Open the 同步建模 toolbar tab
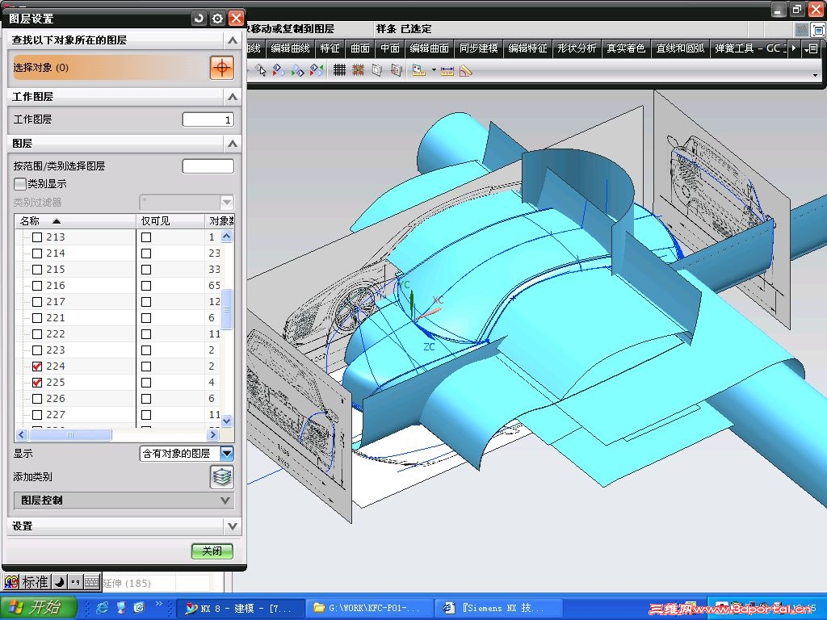827x620 pixels. tap(480, 48)
